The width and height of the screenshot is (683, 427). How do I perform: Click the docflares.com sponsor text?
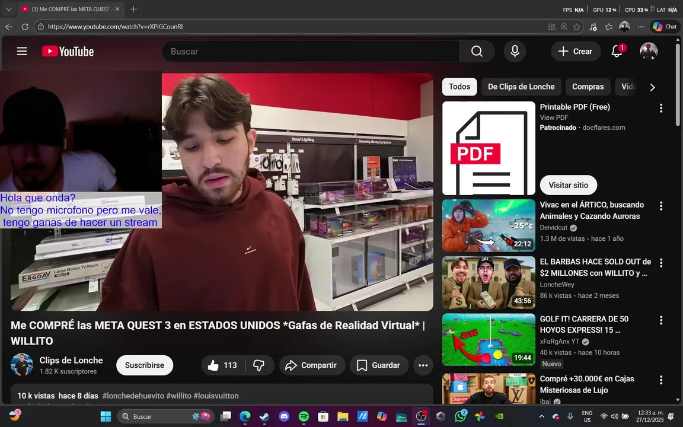tap(604, 128)
